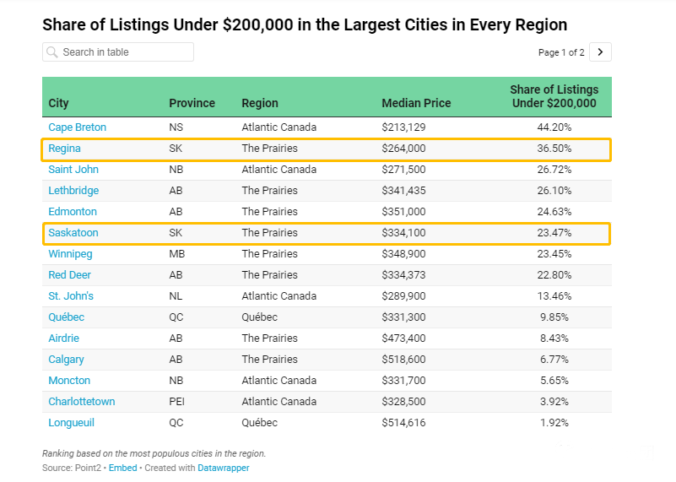Follow the Saint John link

(73, 170)
